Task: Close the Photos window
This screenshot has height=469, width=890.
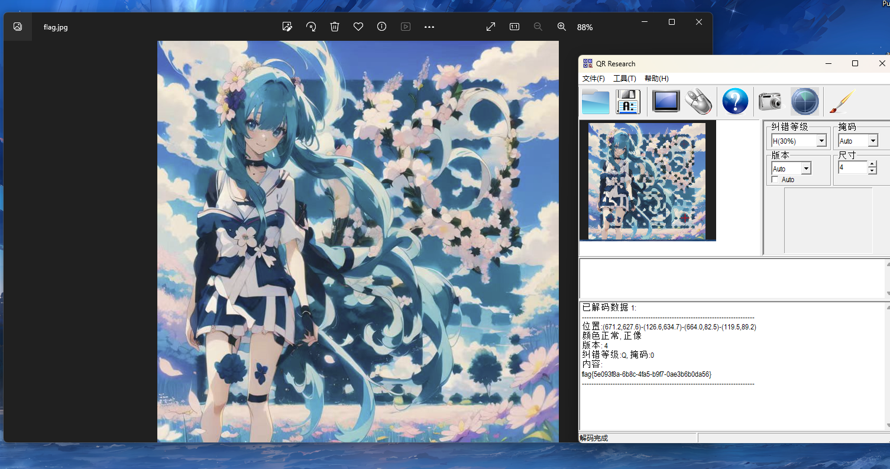Action: (x=699, y=22)
